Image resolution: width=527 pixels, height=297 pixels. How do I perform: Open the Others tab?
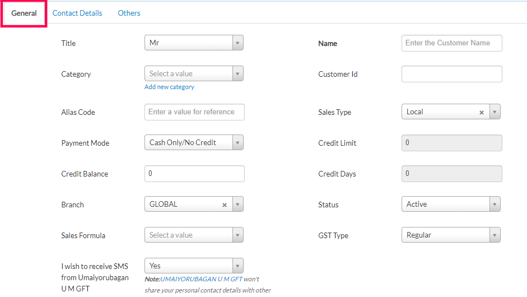(129, 13)
